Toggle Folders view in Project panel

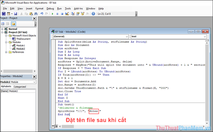[13, 24]
